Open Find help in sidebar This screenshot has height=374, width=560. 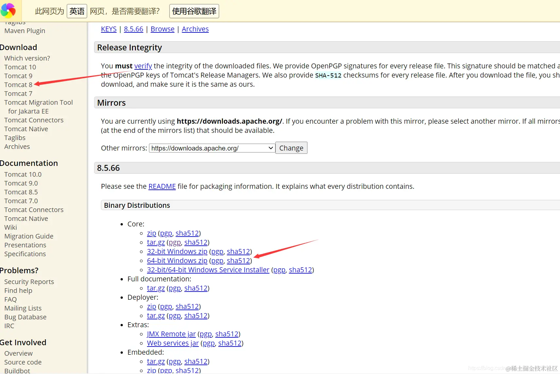(18, 291)
